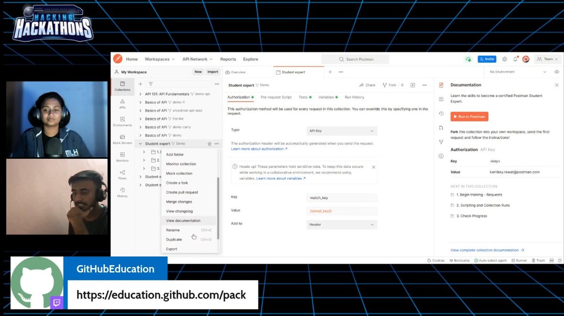Click the environment quick look eye icon
This screenshot has width=564, height=316.
[x=556, y=72]
